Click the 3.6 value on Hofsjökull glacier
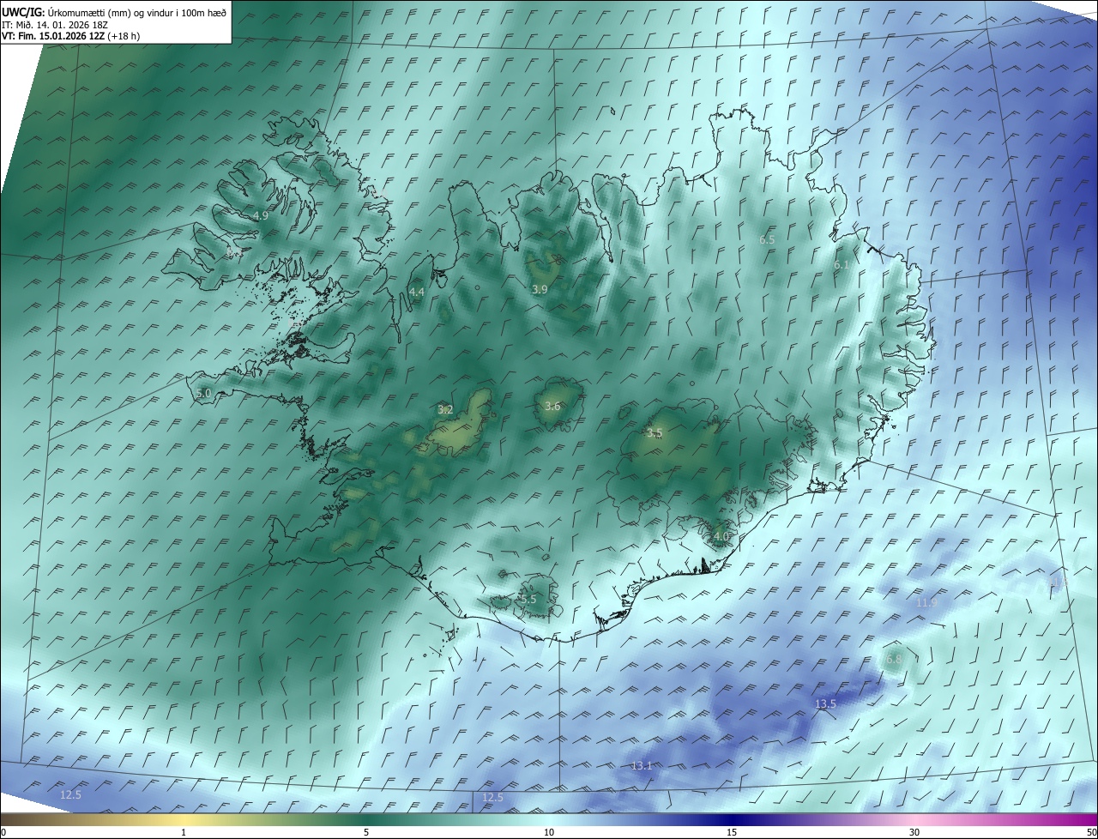The height and width of the screenshot is (839, 1098). click(x=552, y=407)
